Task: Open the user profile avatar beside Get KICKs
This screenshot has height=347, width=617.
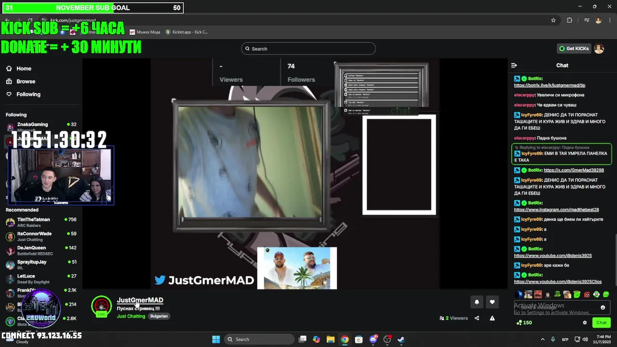Action: coord(599,49)
